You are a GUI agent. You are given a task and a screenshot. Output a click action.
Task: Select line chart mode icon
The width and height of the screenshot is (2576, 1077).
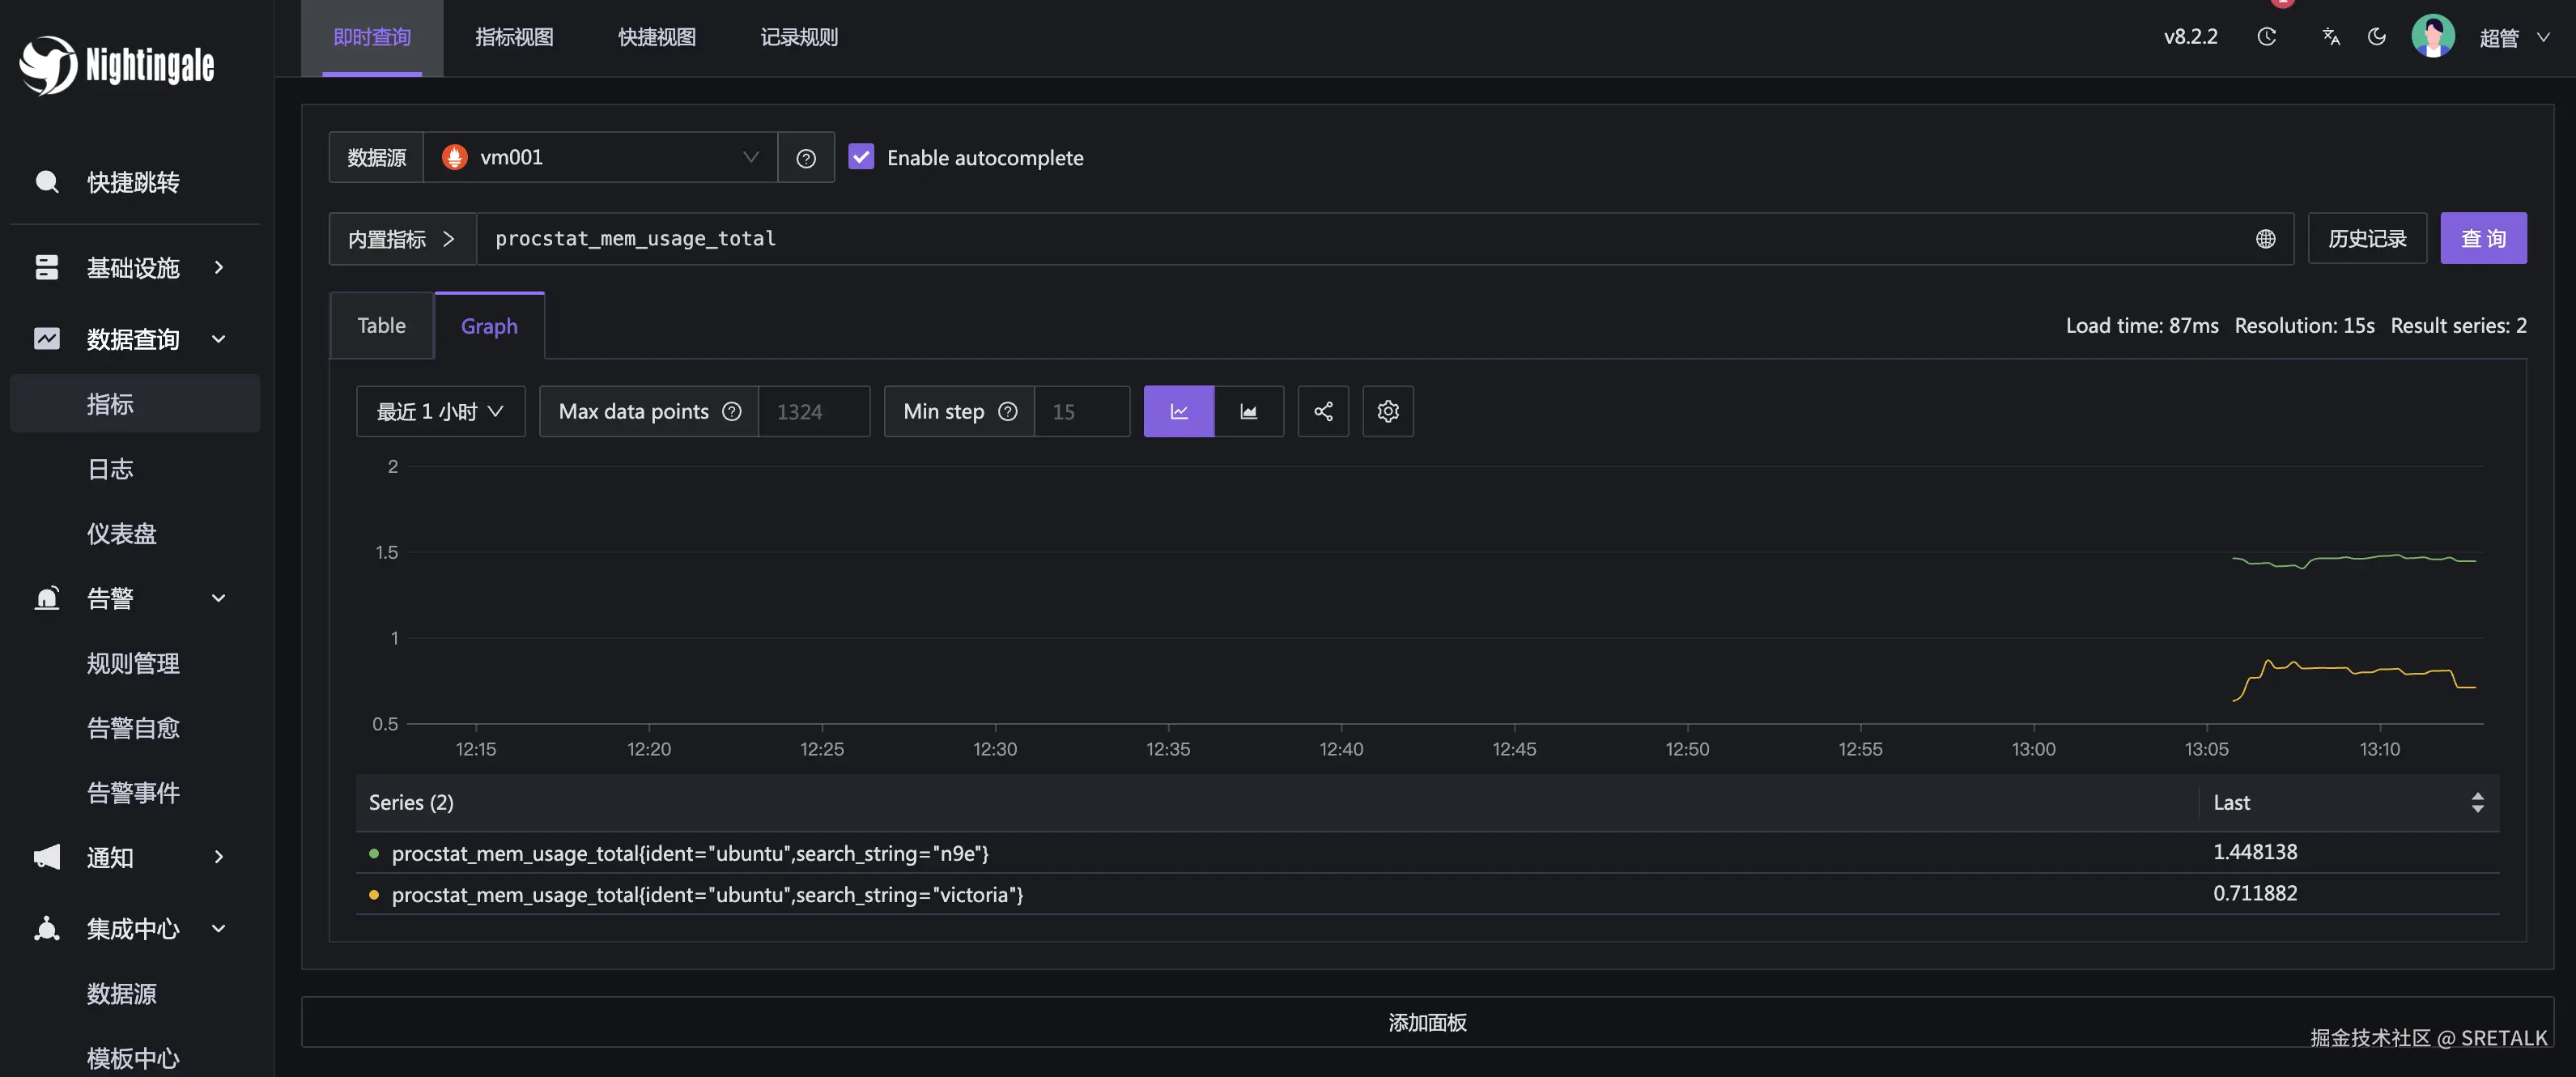(1178, 411)
